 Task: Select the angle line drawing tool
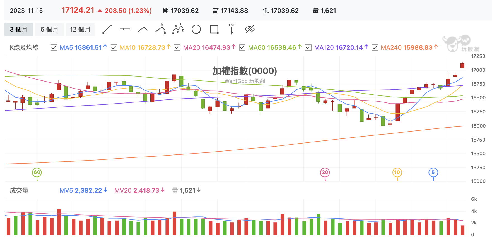point(143,29)
